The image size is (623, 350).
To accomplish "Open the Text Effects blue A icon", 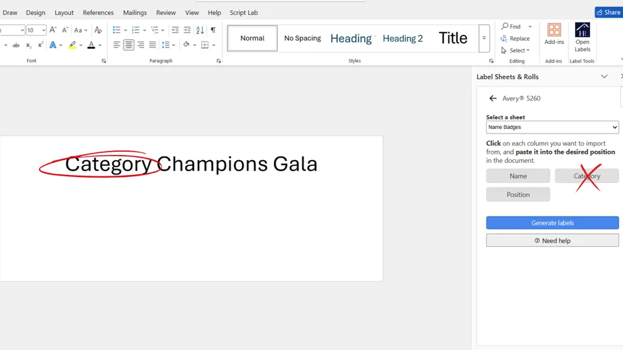I will (x=53, y=45).
